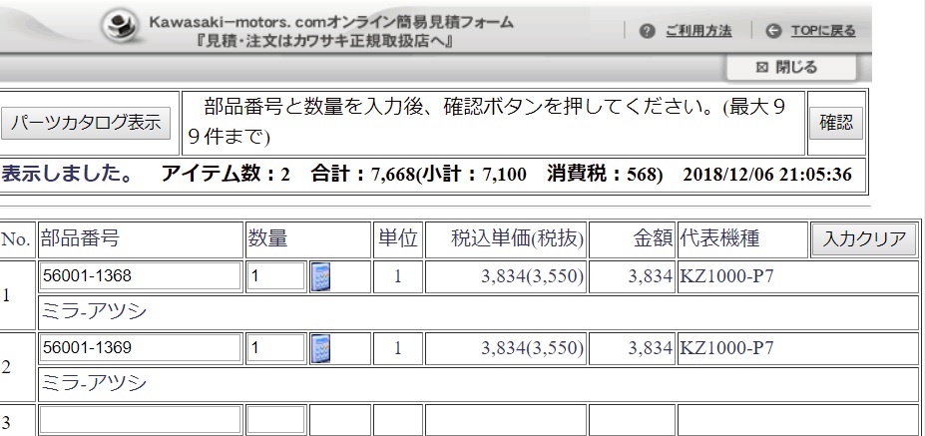The height and width of the screenshot is (436, 925).
Task: Follow the TOPに戻る link
Action: [x=822, y=31]
